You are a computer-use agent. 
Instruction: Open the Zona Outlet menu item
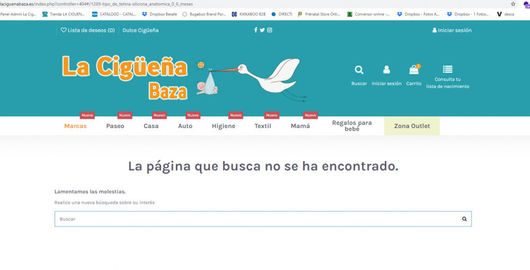412,126
